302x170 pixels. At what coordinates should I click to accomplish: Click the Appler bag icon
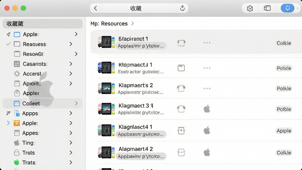pyautogui.click(x=17, y=93)
